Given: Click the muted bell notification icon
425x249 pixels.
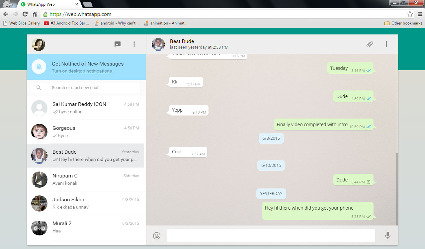Looking at the screenshot, I should click(39, 67).
